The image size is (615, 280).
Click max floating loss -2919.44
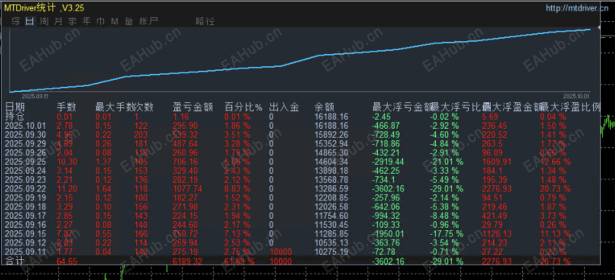[389, 162]
